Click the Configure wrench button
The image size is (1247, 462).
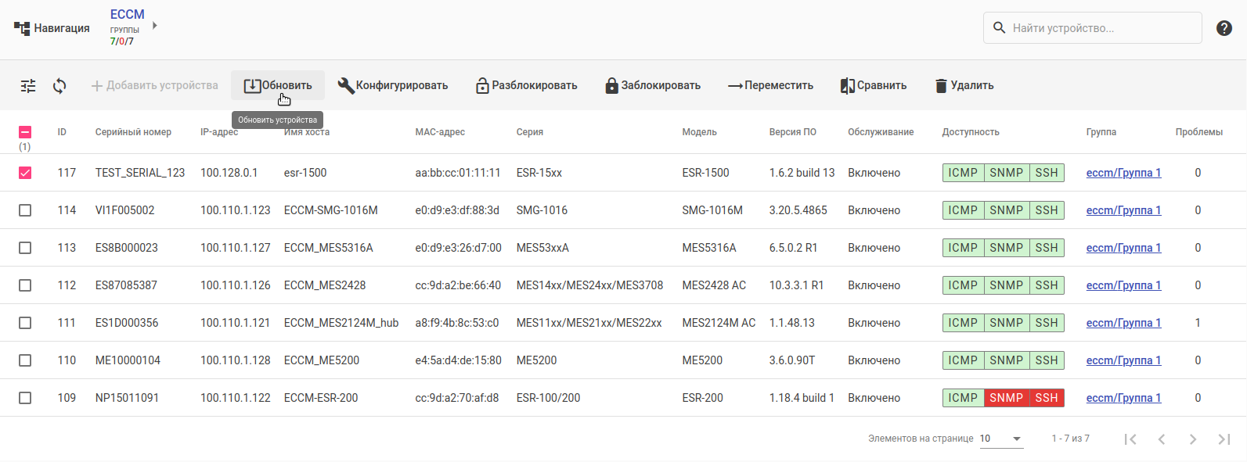click(x=393, y=86)
